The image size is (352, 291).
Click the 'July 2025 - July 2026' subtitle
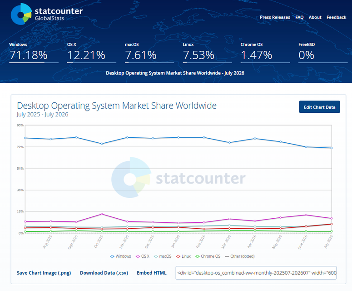click(42, 115)
